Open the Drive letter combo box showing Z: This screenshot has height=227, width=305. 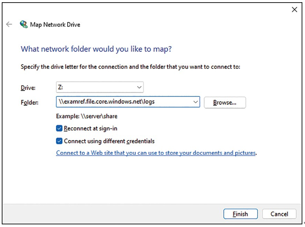[x=100, y=87]
